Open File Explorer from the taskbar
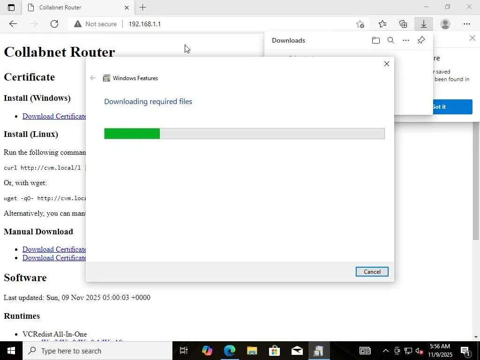 252,351
